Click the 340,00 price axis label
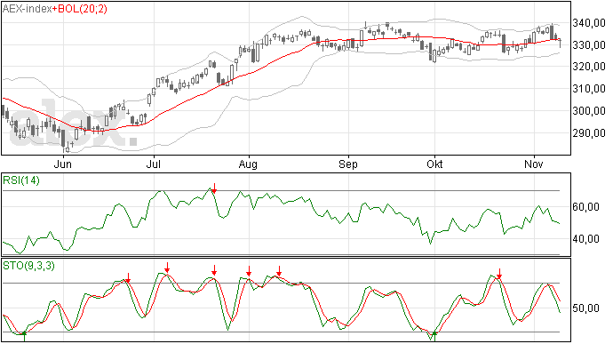The image size is (613, 344). click(x=589, y=23)
